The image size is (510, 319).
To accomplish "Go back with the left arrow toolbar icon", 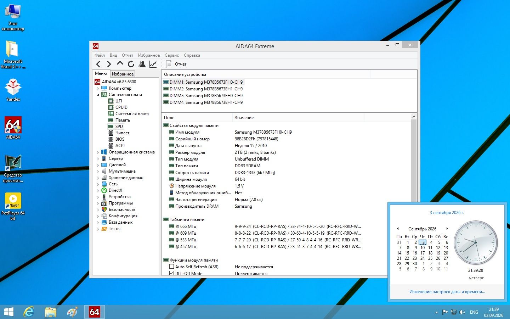I will point(98,64).
